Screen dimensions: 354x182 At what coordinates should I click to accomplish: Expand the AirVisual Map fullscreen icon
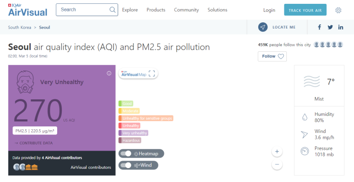[152, 74]
